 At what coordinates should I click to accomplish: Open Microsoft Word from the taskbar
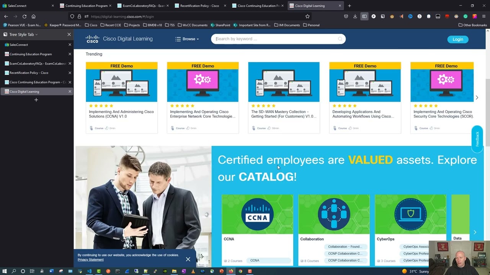pyautogui.click(x=51, y=271)
